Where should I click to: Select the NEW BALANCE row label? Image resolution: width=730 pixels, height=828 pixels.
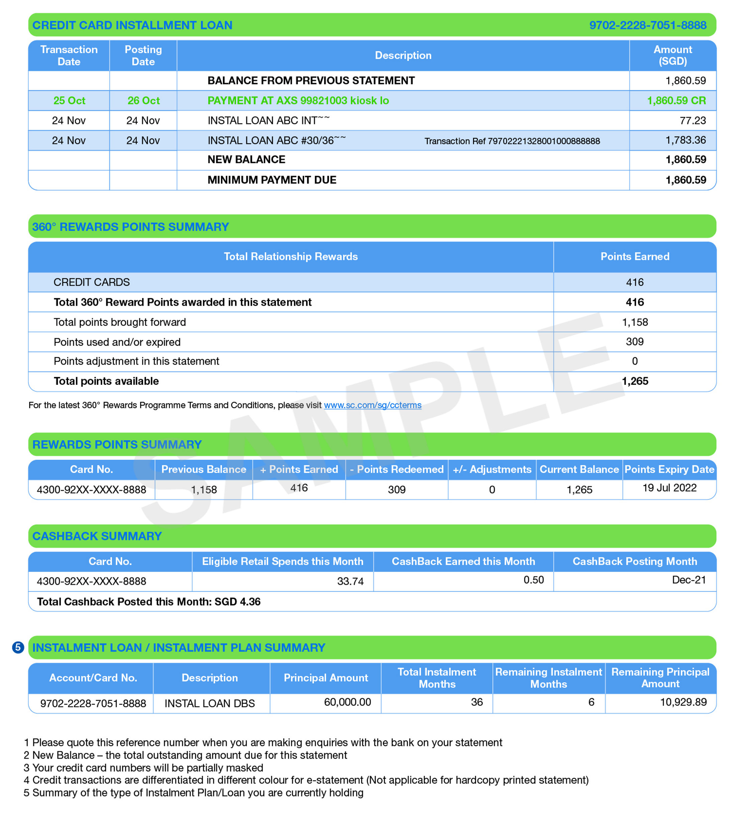coord(246,160)
